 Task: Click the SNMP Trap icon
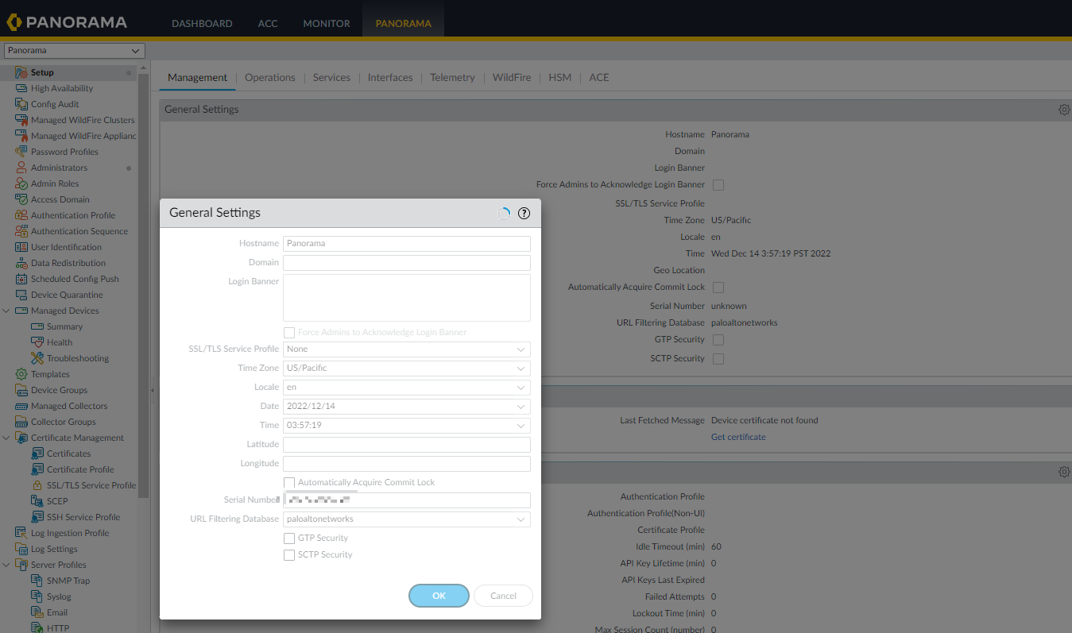[x=37, y=581]
